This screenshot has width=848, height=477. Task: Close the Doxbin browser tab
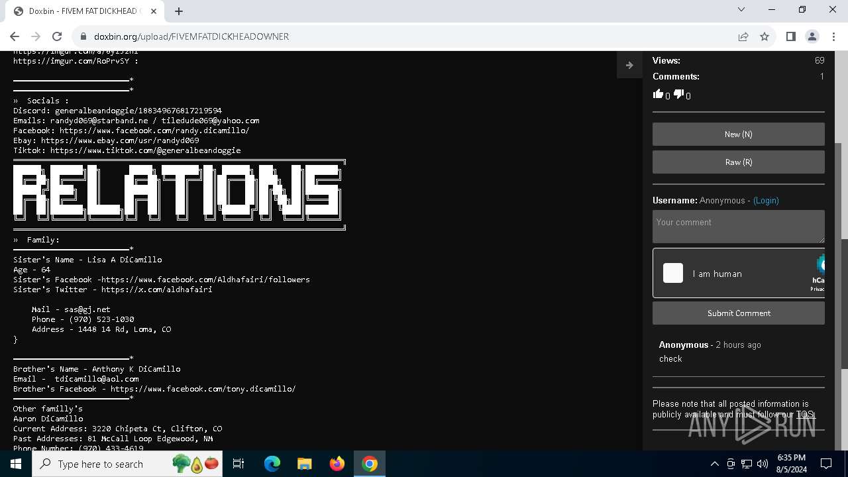point(154,11)
